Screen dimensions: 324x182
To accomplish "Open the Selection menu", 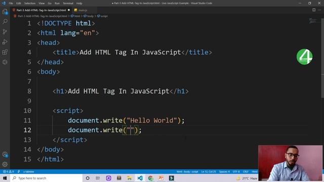I will (30, 4).
